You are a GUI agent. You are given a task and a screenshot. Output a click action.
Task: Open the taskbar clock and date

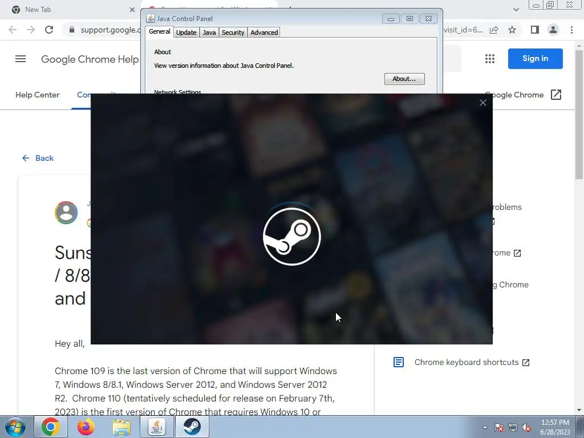pyautogui.click(x=555, y=427)
